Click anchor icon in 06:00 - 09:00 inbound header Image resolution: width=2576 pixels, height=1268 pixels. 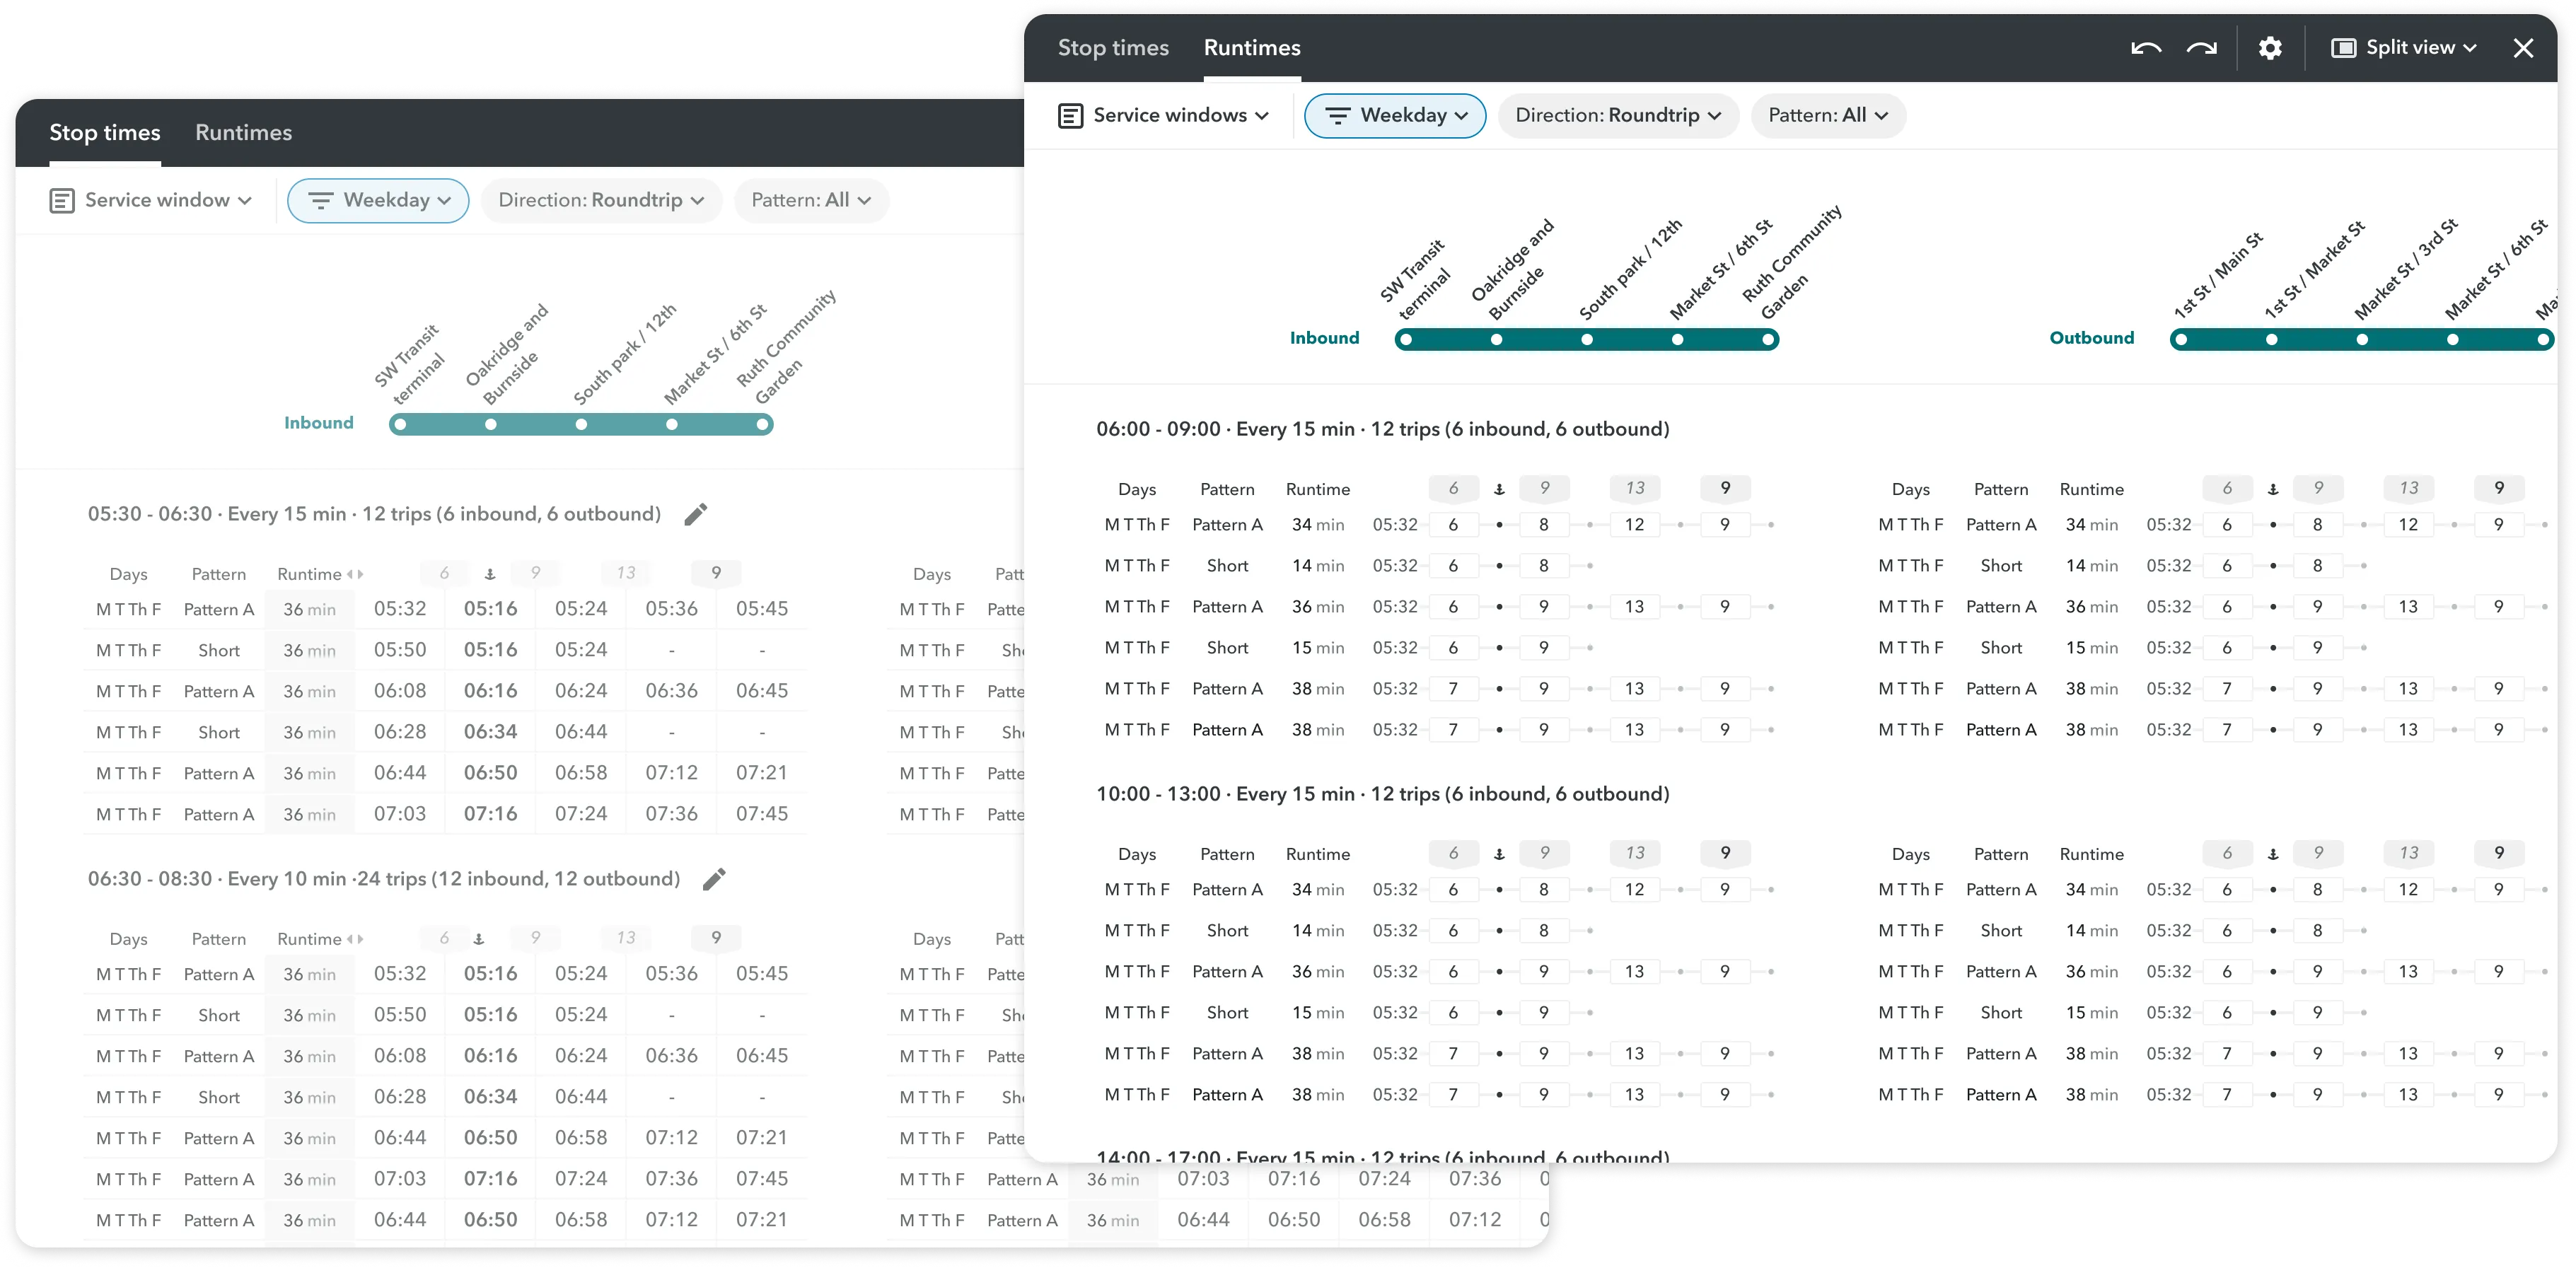(x=1499, y=489)
